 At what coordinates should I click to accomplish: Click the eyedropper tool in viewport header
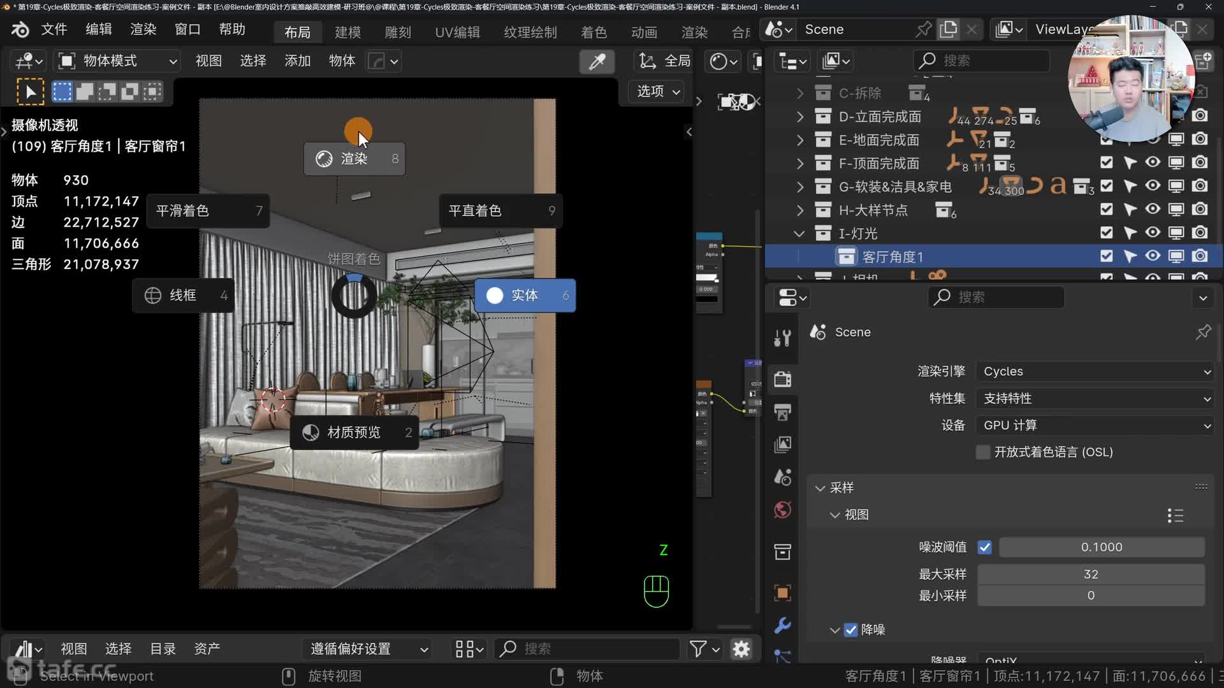coord(597,61)
